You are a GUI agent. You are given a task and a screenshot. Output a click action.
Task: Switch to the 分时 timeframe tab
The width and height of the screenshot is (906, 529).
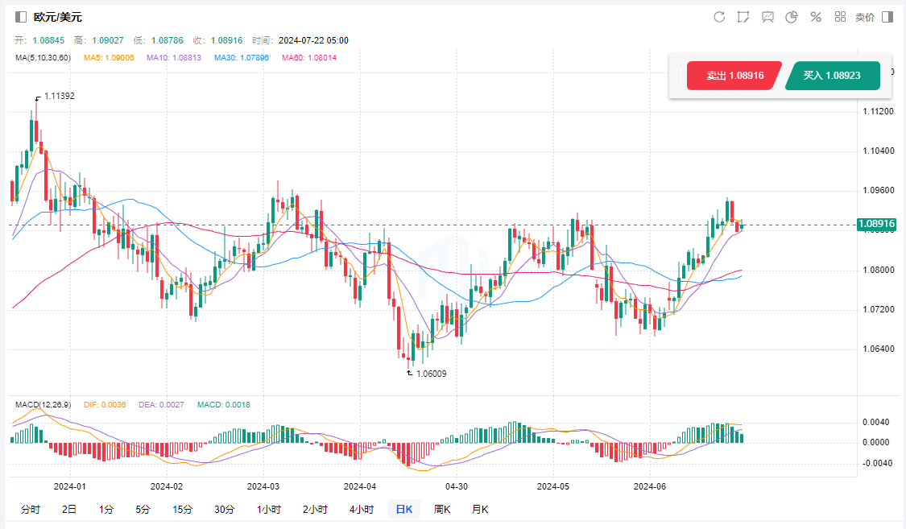30,509
